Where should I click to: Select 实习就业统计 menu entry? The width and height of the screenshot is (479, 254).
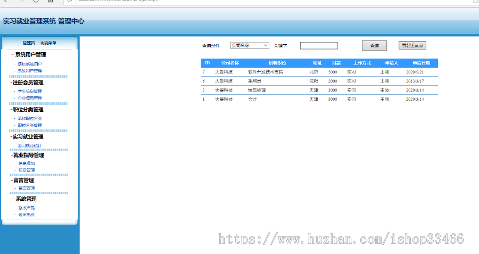29,146
